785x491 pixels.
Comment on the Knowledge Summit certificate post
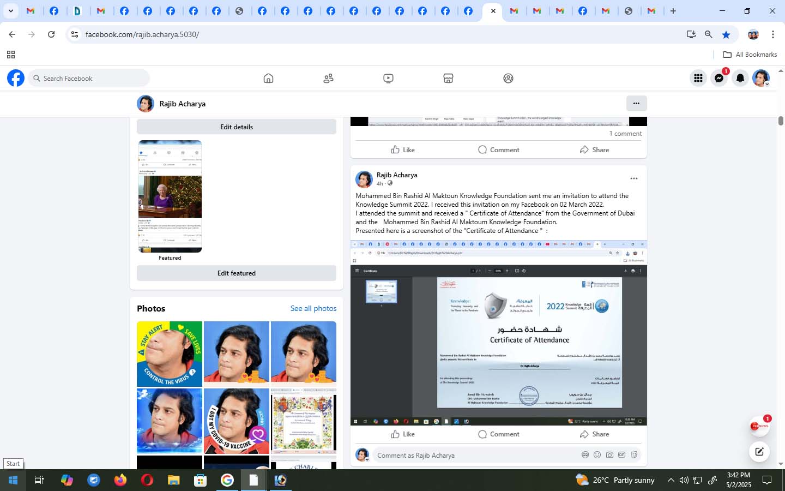click(498, 434)
